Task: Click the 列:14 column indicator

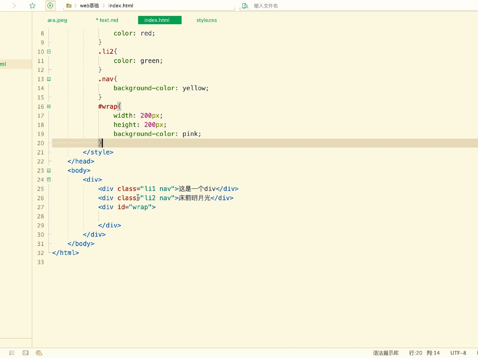Action: [x=433, y=353]
